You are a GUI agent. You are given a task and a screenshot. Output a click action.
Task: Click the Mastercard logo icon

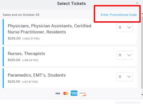tap(66, 93)
